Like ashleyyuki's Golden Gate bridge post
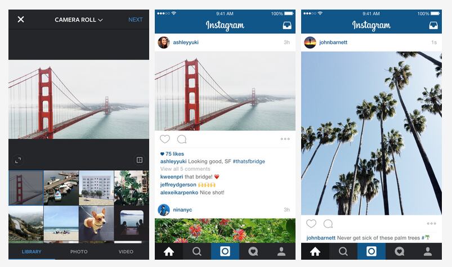The width and height of the screenshot is (452, 267). [x=165, y=139]
